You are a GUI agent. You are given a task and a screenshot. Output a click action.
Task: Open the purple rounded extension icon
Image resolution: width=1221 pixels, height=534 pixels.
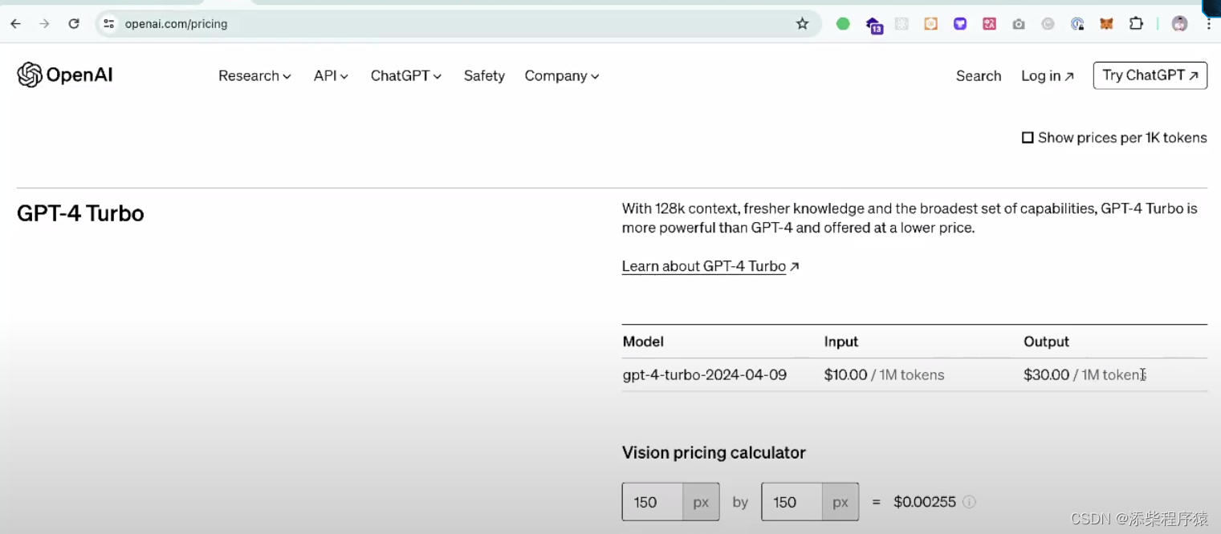960,24
